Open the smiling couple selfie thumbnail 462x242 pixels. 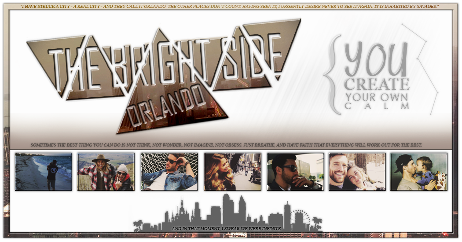[357, 172]
